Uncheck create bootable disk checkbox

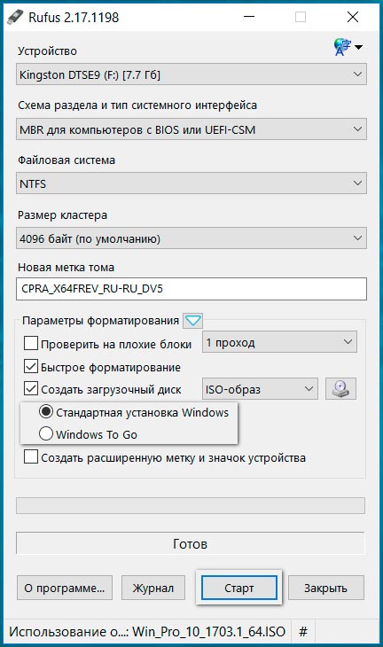coord(31,388)
